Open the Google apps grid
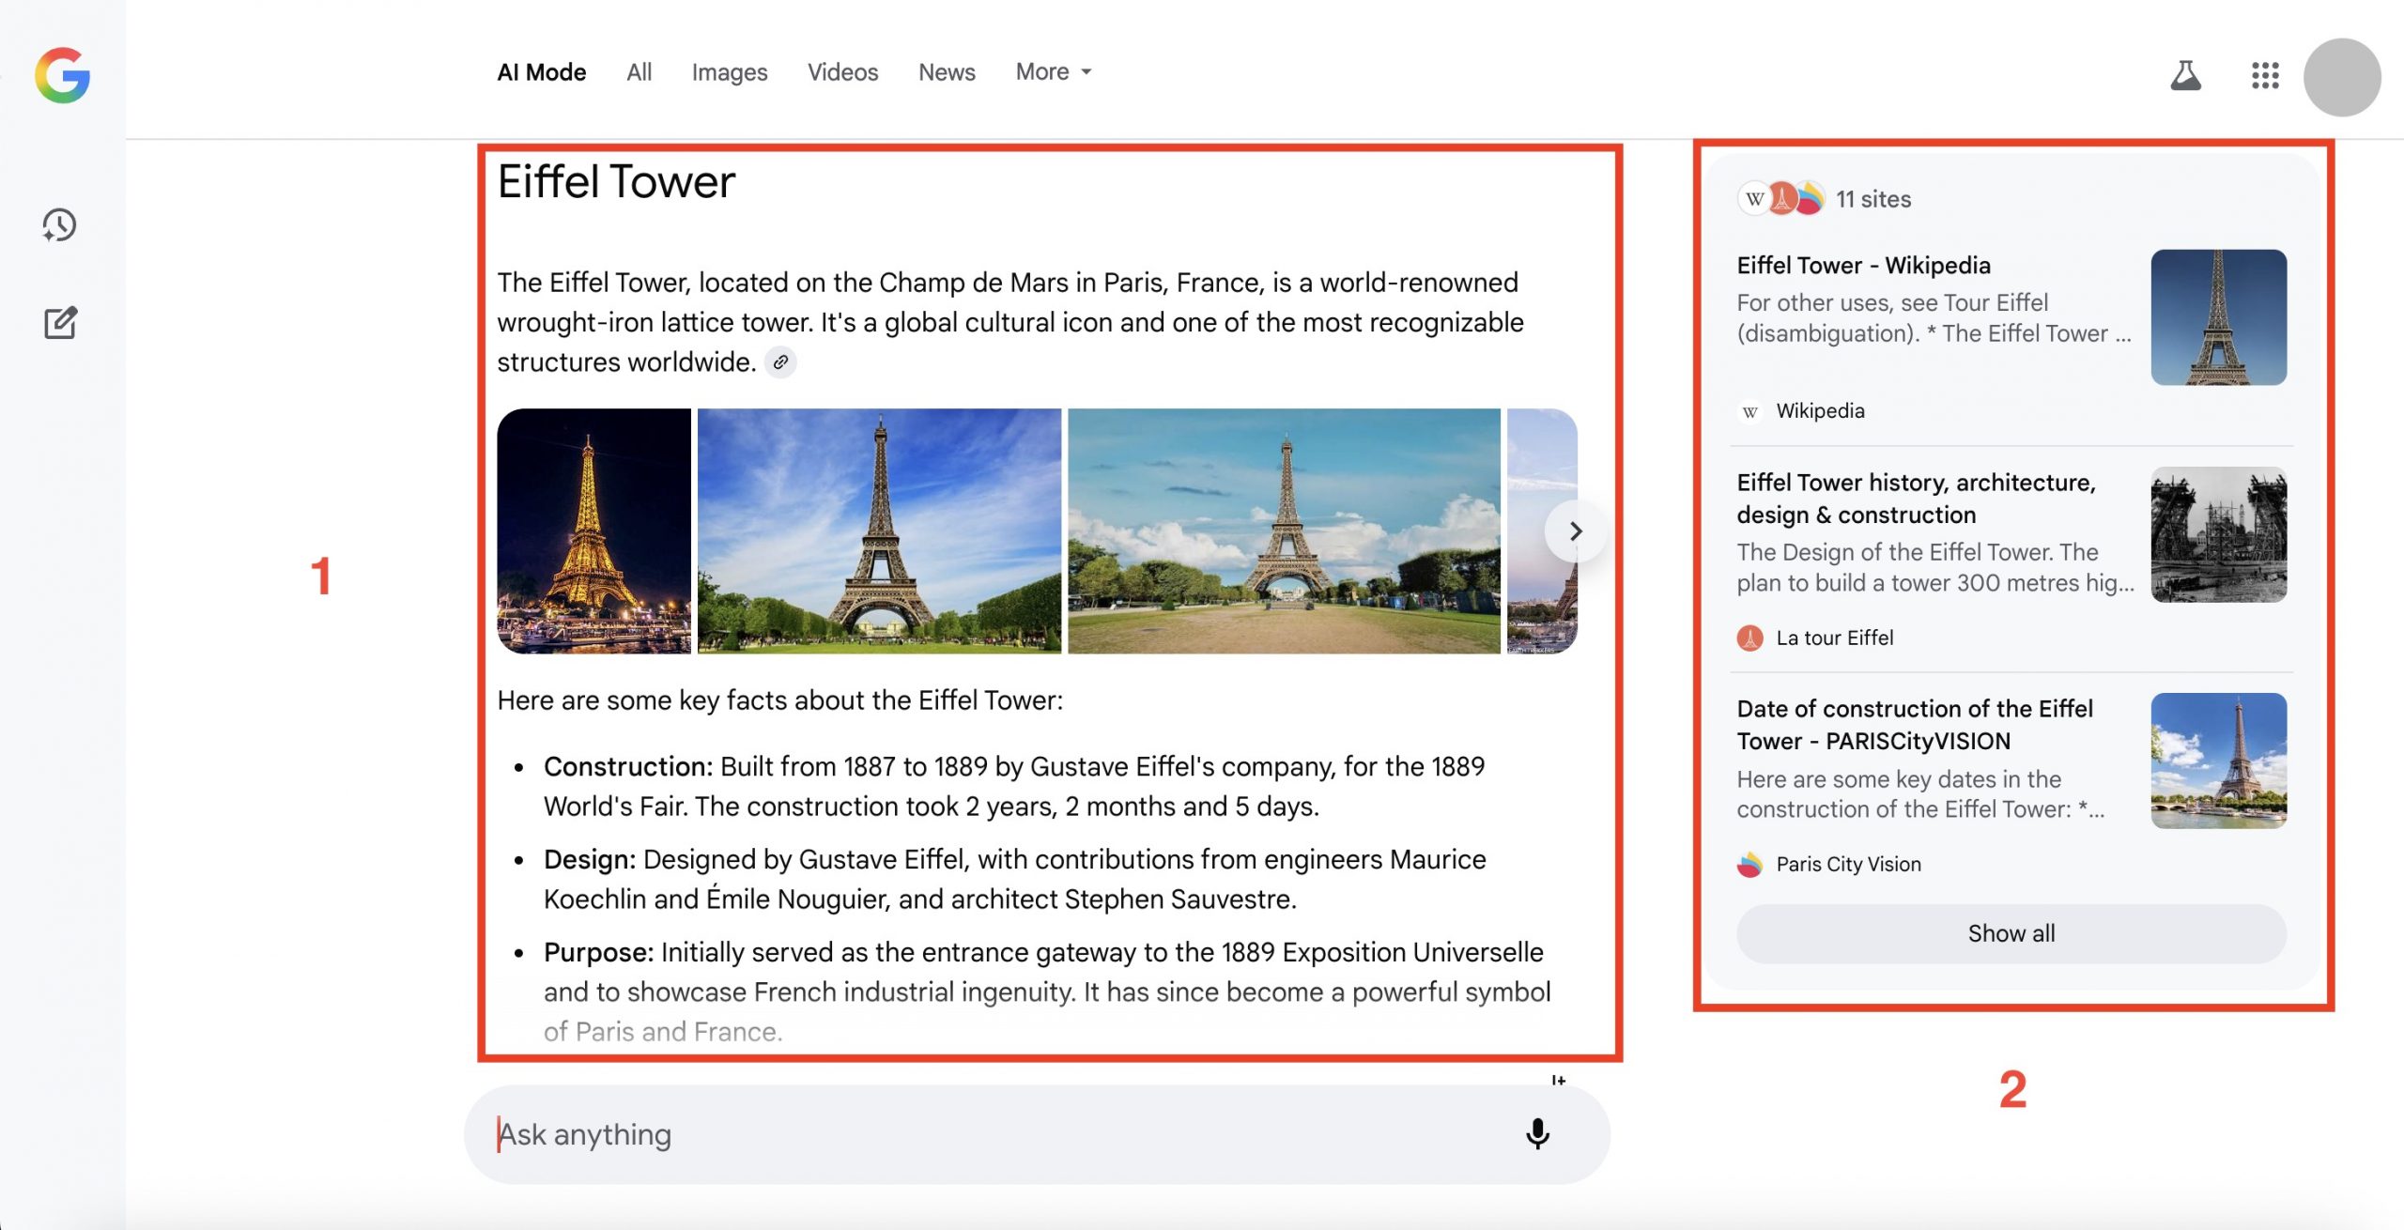This screenshot has height=1230, width=2404. click(x=2265, y=75)
